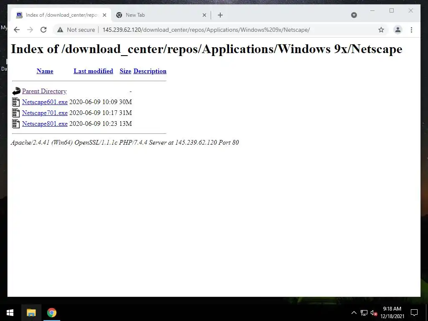Maximize the Chrome window

pos(391,10)
